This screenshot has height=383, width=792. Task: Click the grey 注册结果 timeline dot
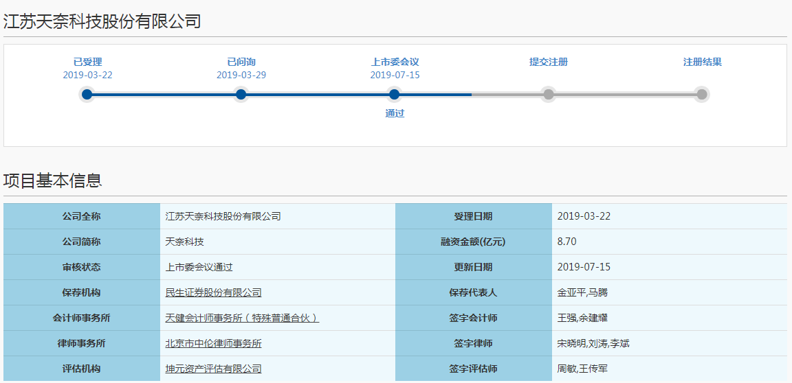[701, 95]
